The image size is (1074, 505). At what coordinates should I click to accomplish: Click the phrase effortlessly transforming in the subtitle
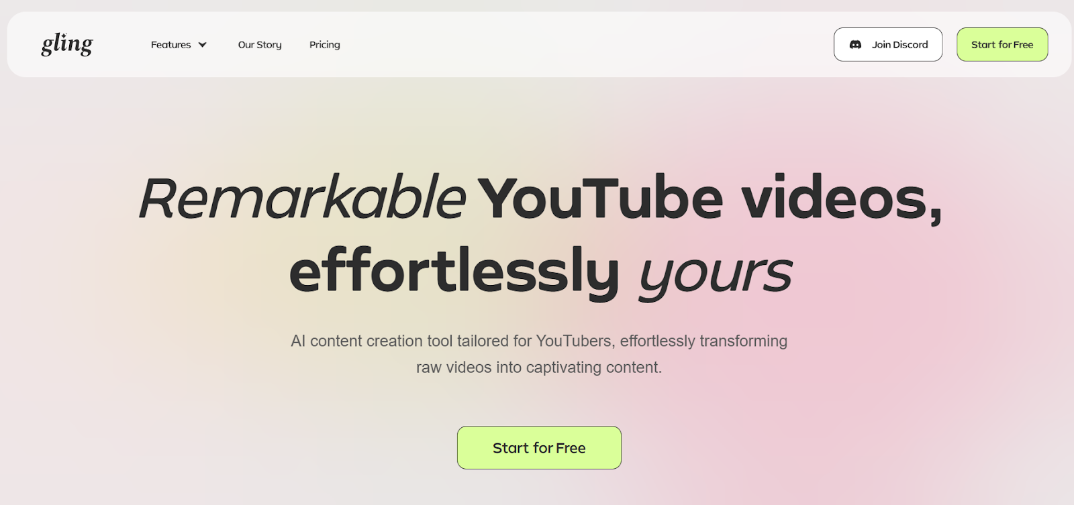point(703,341)
